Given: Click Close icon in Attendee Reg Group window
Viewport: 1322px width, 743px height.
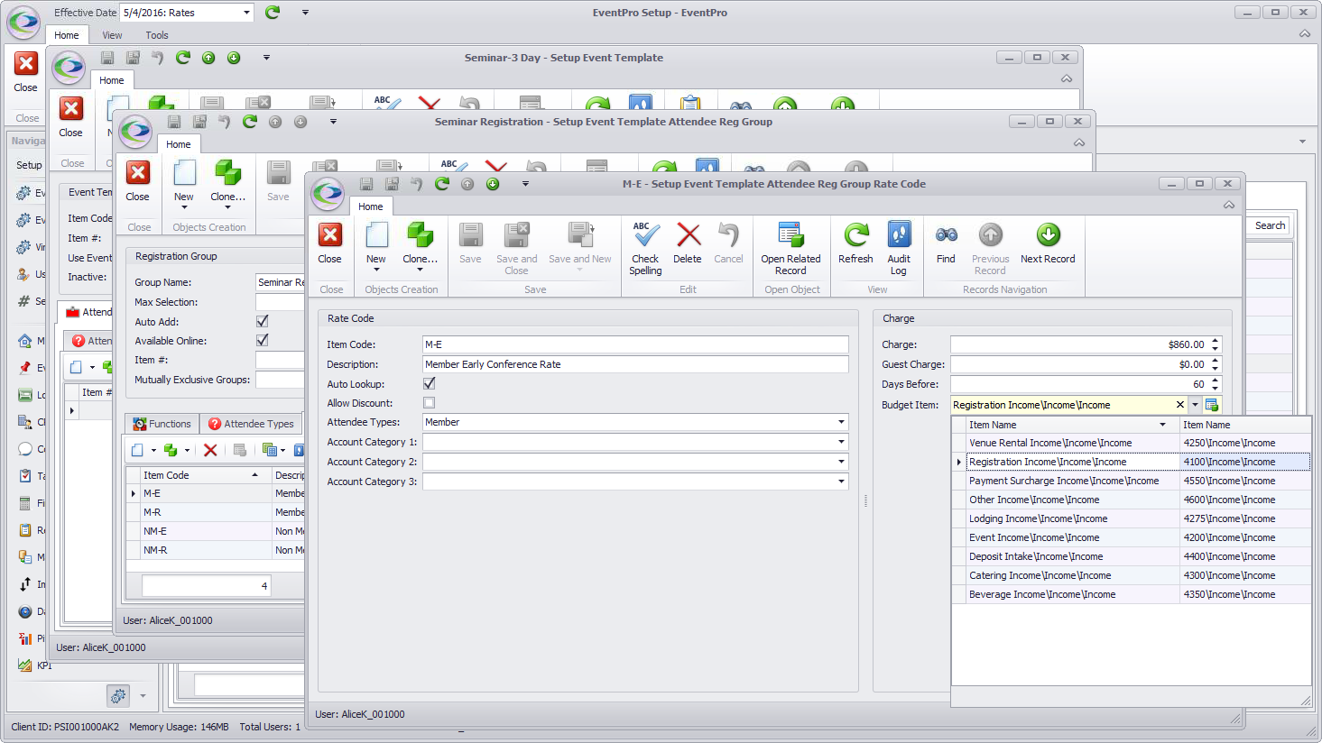Looking at the screenshot, I should [x=138, y=173].
